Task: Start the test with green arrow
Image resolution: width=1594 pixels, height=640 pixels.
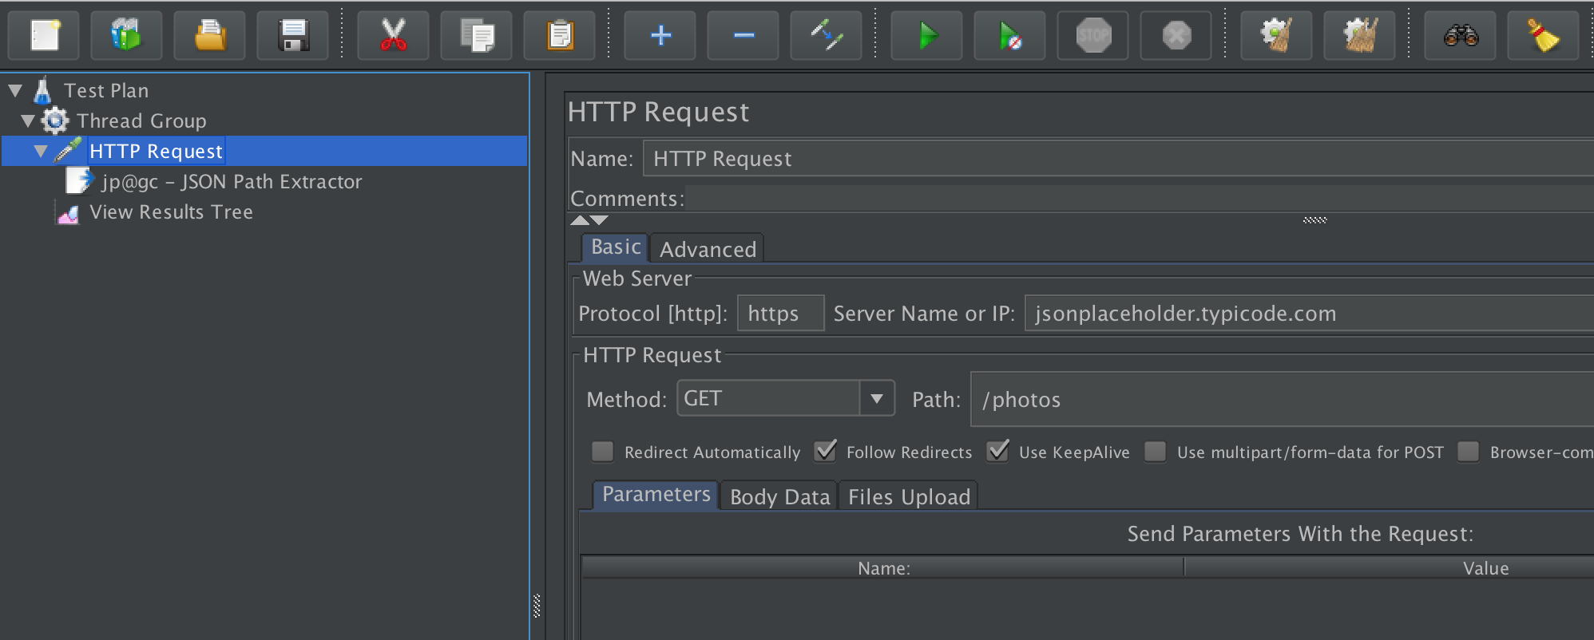Action: pyautogui.click(x=926, y=35)
